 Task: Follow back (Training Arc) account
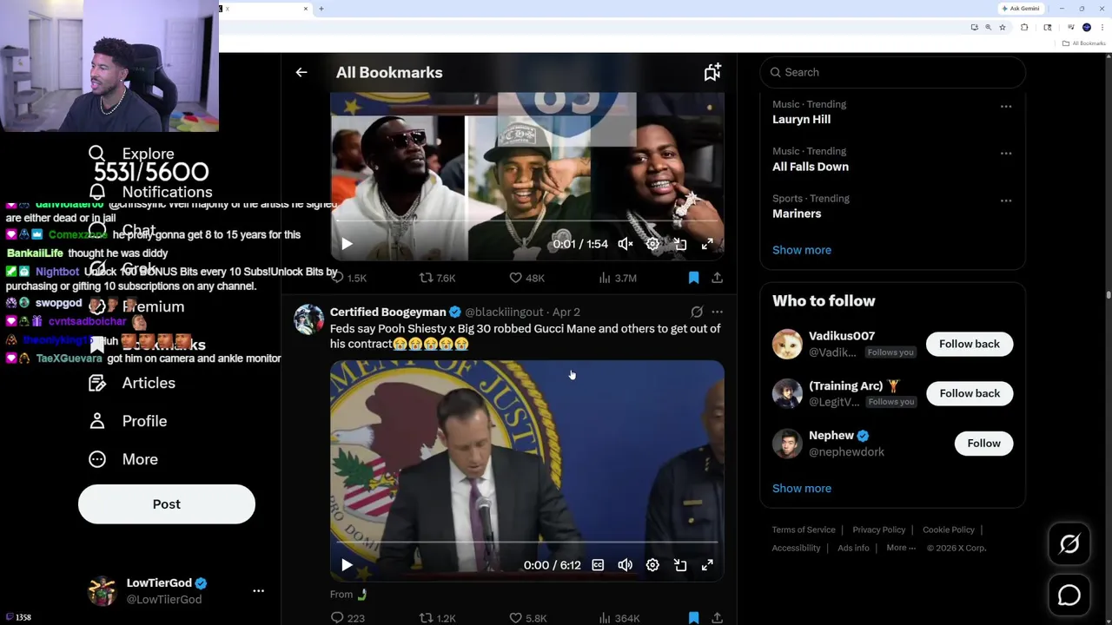(970, 393)
